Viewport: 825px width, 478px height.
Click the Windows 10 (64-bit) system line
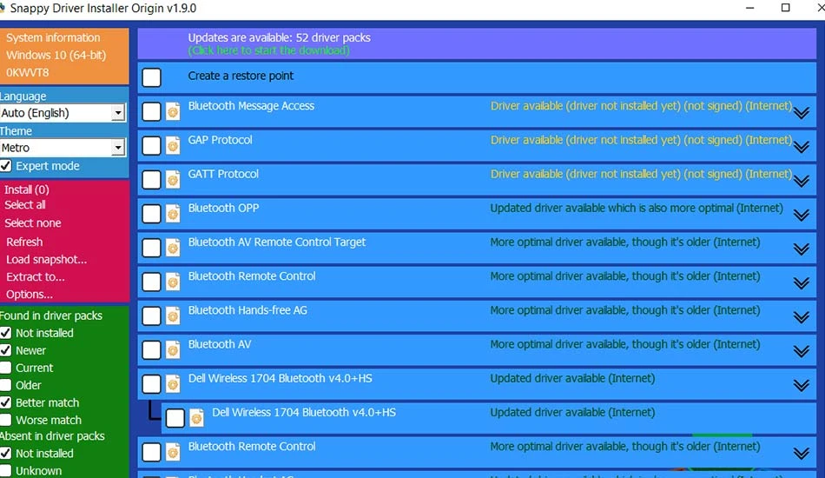(56, 56)
